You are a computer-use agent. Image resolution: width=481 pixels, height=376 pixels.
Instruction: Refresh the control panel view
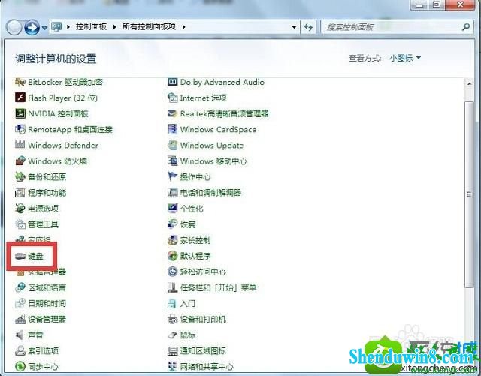[308, 27]
